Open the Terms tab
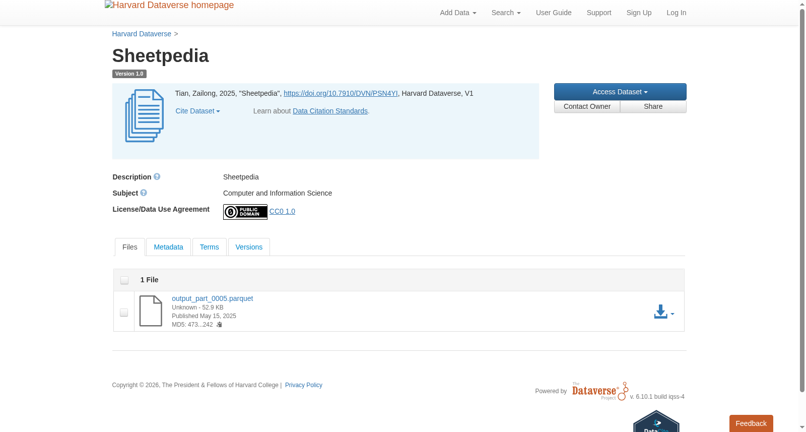This screenshot has width=806, height=432. click(x=210, y=247)
